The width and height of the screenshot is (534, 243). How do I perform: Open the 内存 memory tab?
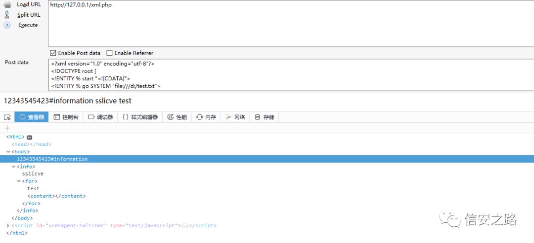tap(206, 117)
